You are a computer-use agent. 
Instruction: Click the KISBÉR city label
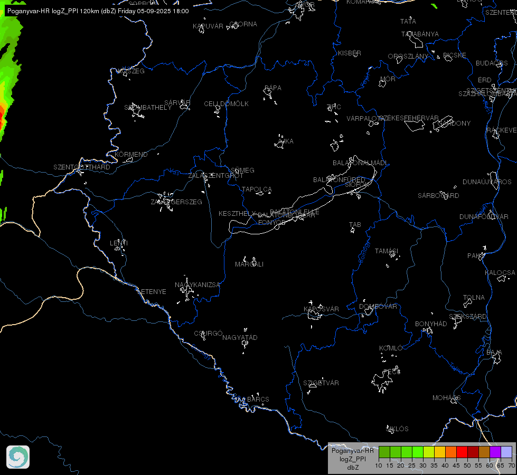[x=350, y=53]
